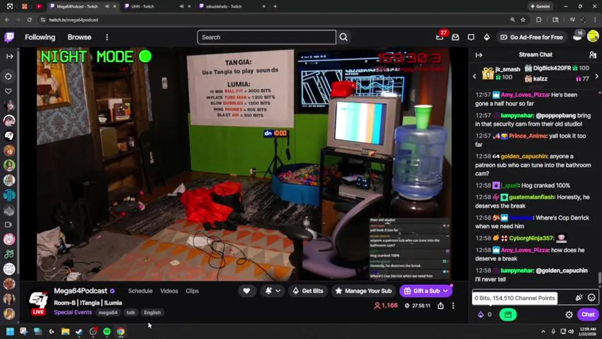Click the English tag
Image resolution: width=602 pixels, height=339 pixels.
pos(152,313)
